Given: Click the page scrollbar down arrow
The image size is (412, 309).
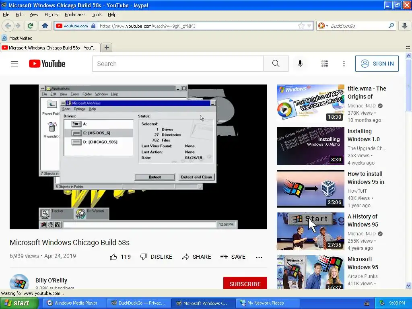Looking at the screenshot, I should point(408,285).
